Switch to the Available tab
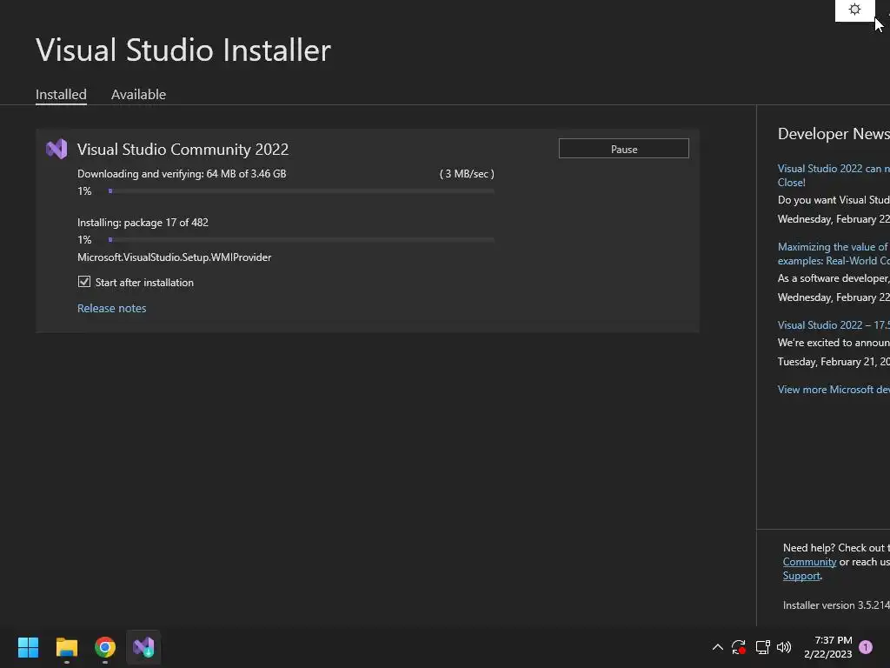This screenshot has width=890, height=668. [x=138, y=94]
